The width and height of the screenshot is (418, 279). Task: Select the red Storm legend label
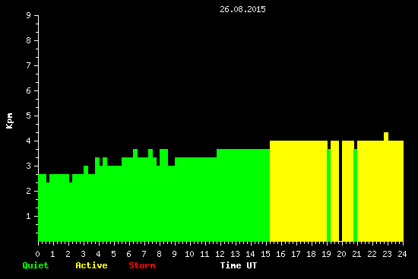point(142,265)
